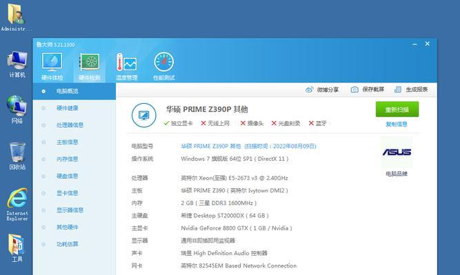Click the 无线上网 red cross status
This screenshot has height=275, width=460.
click(x=215, y=124)
